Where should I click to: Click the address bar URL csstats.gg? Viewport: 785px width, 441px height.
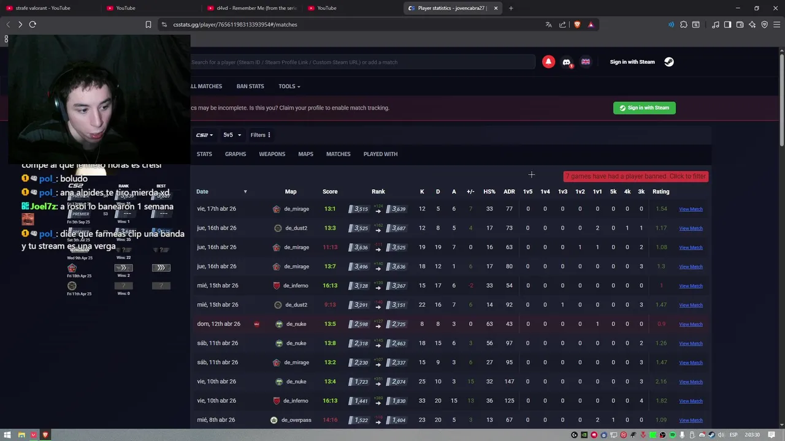pos(235,24)
